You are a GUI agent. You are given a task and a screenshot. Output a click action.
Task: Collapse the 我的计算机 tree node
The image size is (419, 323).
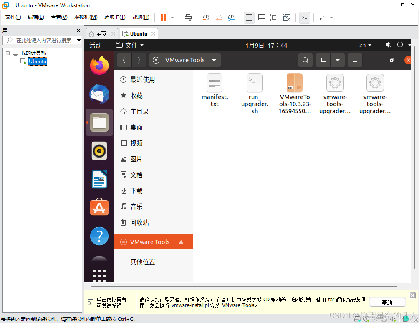(x=8, y=53)
